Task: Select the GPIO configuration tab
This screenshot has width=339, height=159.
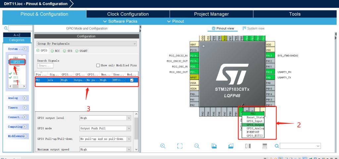Action: (42, 51)
